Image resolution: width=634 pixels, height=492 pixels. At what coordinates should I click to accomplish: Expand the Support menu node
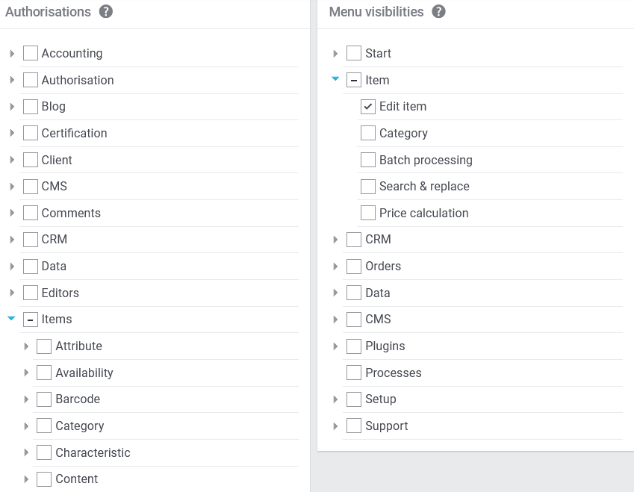(335, 426)
